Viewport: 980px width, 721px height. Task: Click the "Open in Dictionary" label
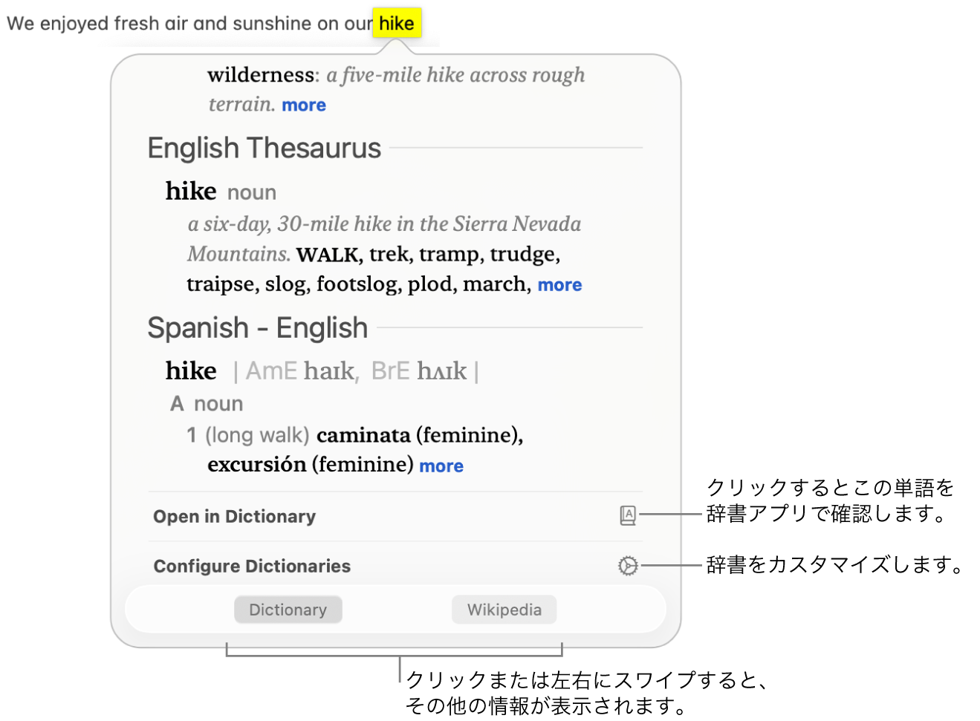pyautogui.click(x=234, y=516)
